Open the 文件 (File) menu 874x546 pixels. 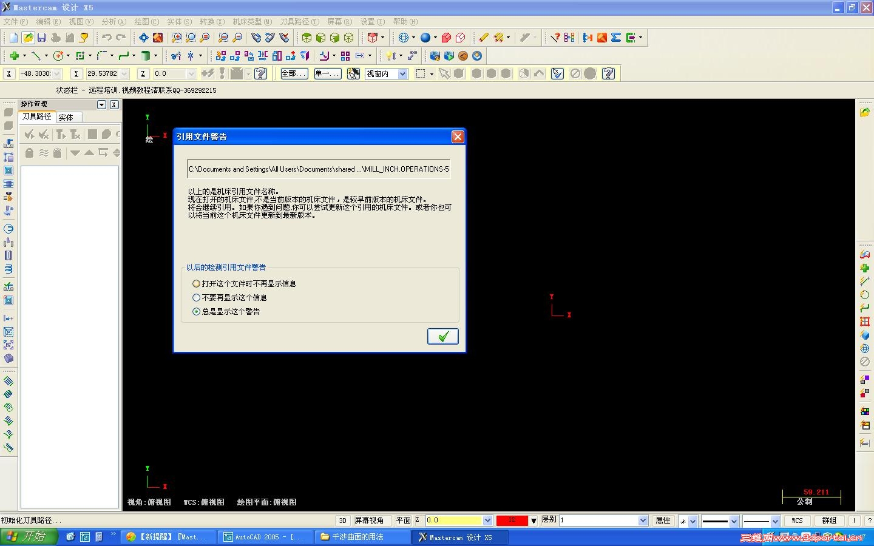click(15, 22)
